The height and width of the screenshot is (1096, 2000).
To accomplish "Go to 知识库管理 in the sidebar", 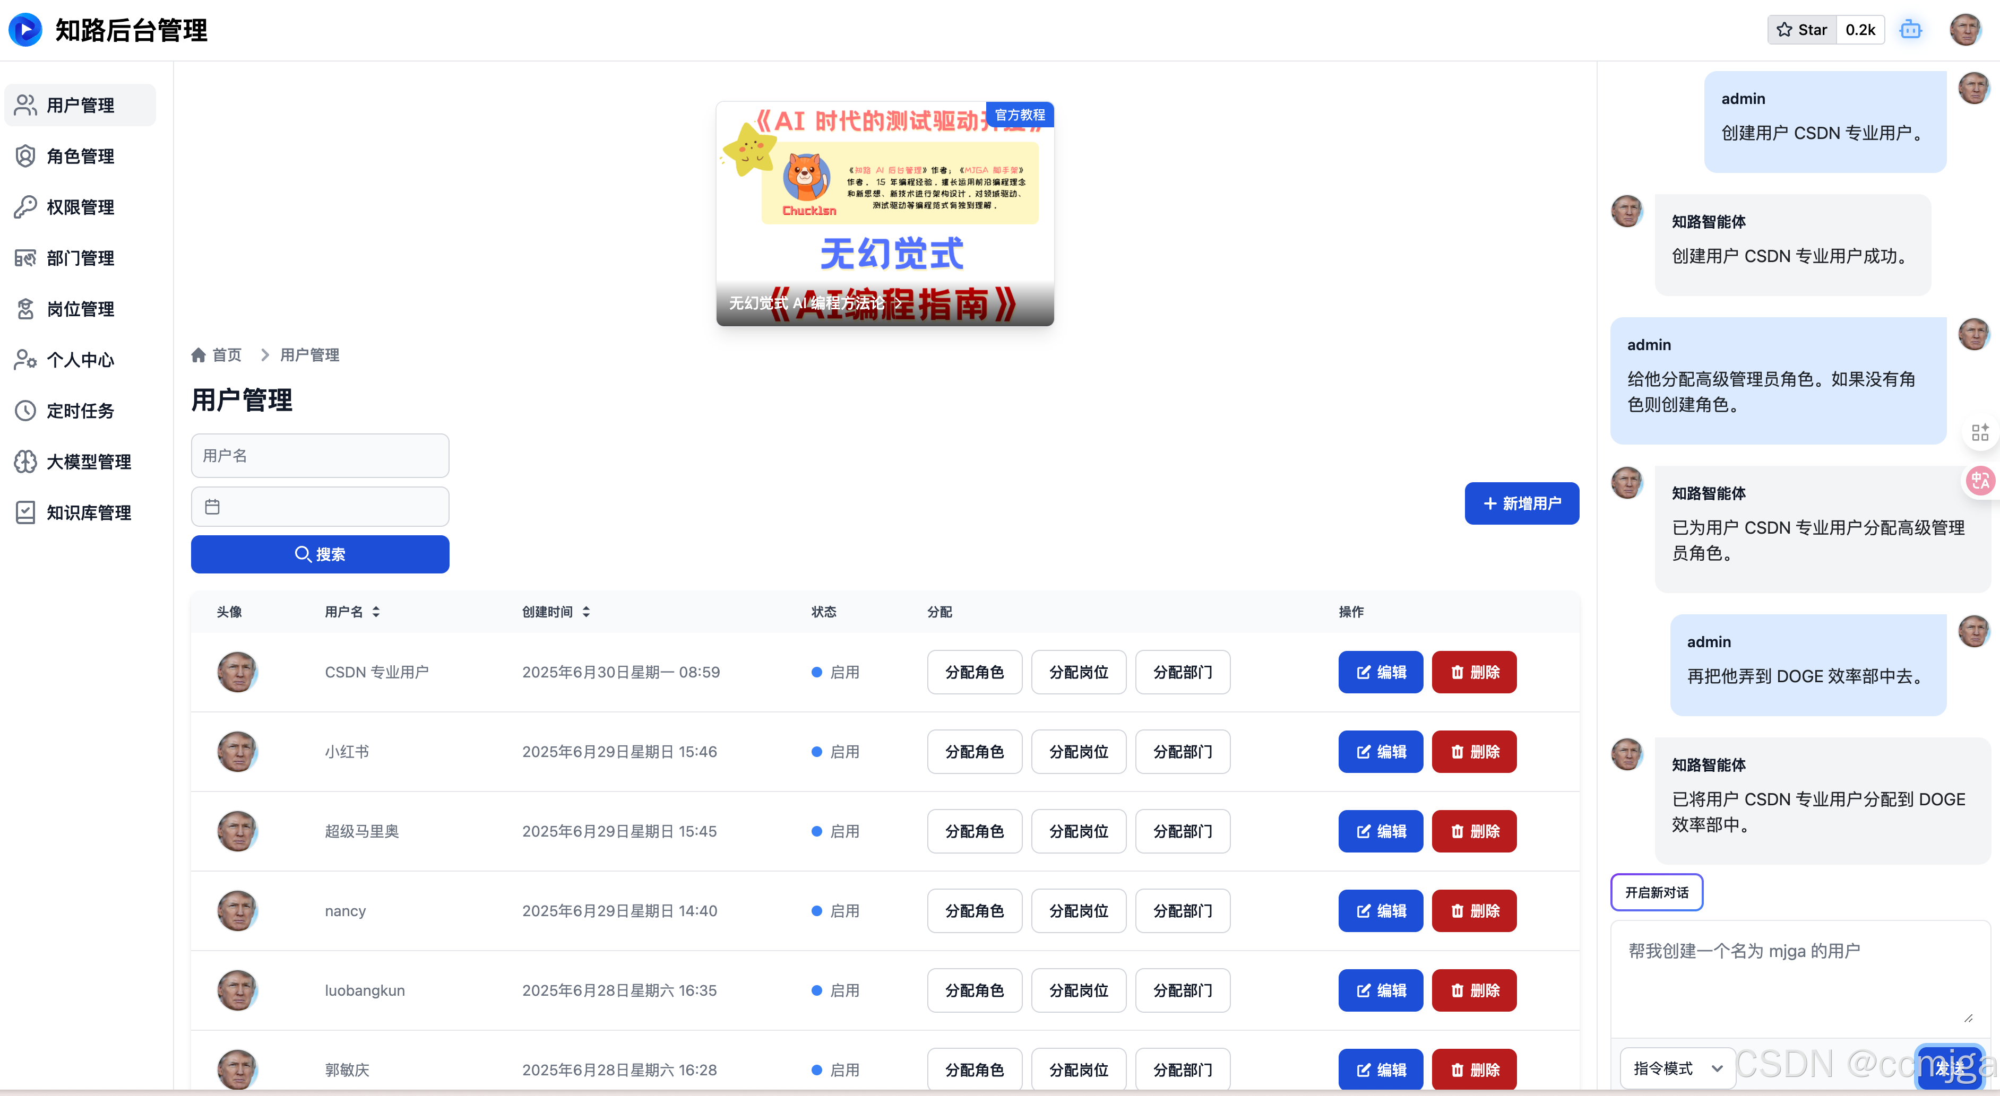I will pos(80,512).
